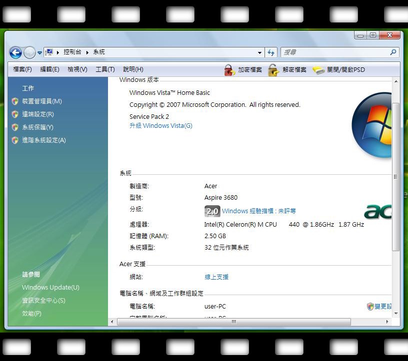Click the blue Back navigation arrow
Screen dimensions: 408x361
point(15,53)
